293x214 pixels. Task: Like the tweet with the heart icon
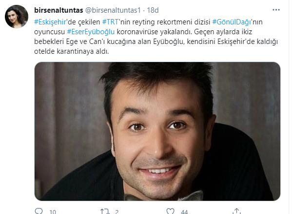[x=171, y=212]
